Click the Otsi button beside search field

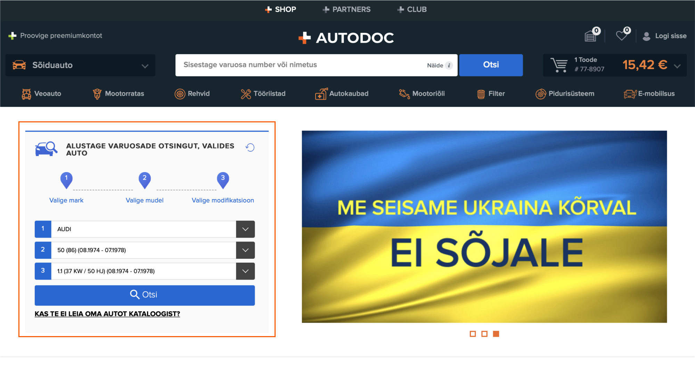pos(491,65)
